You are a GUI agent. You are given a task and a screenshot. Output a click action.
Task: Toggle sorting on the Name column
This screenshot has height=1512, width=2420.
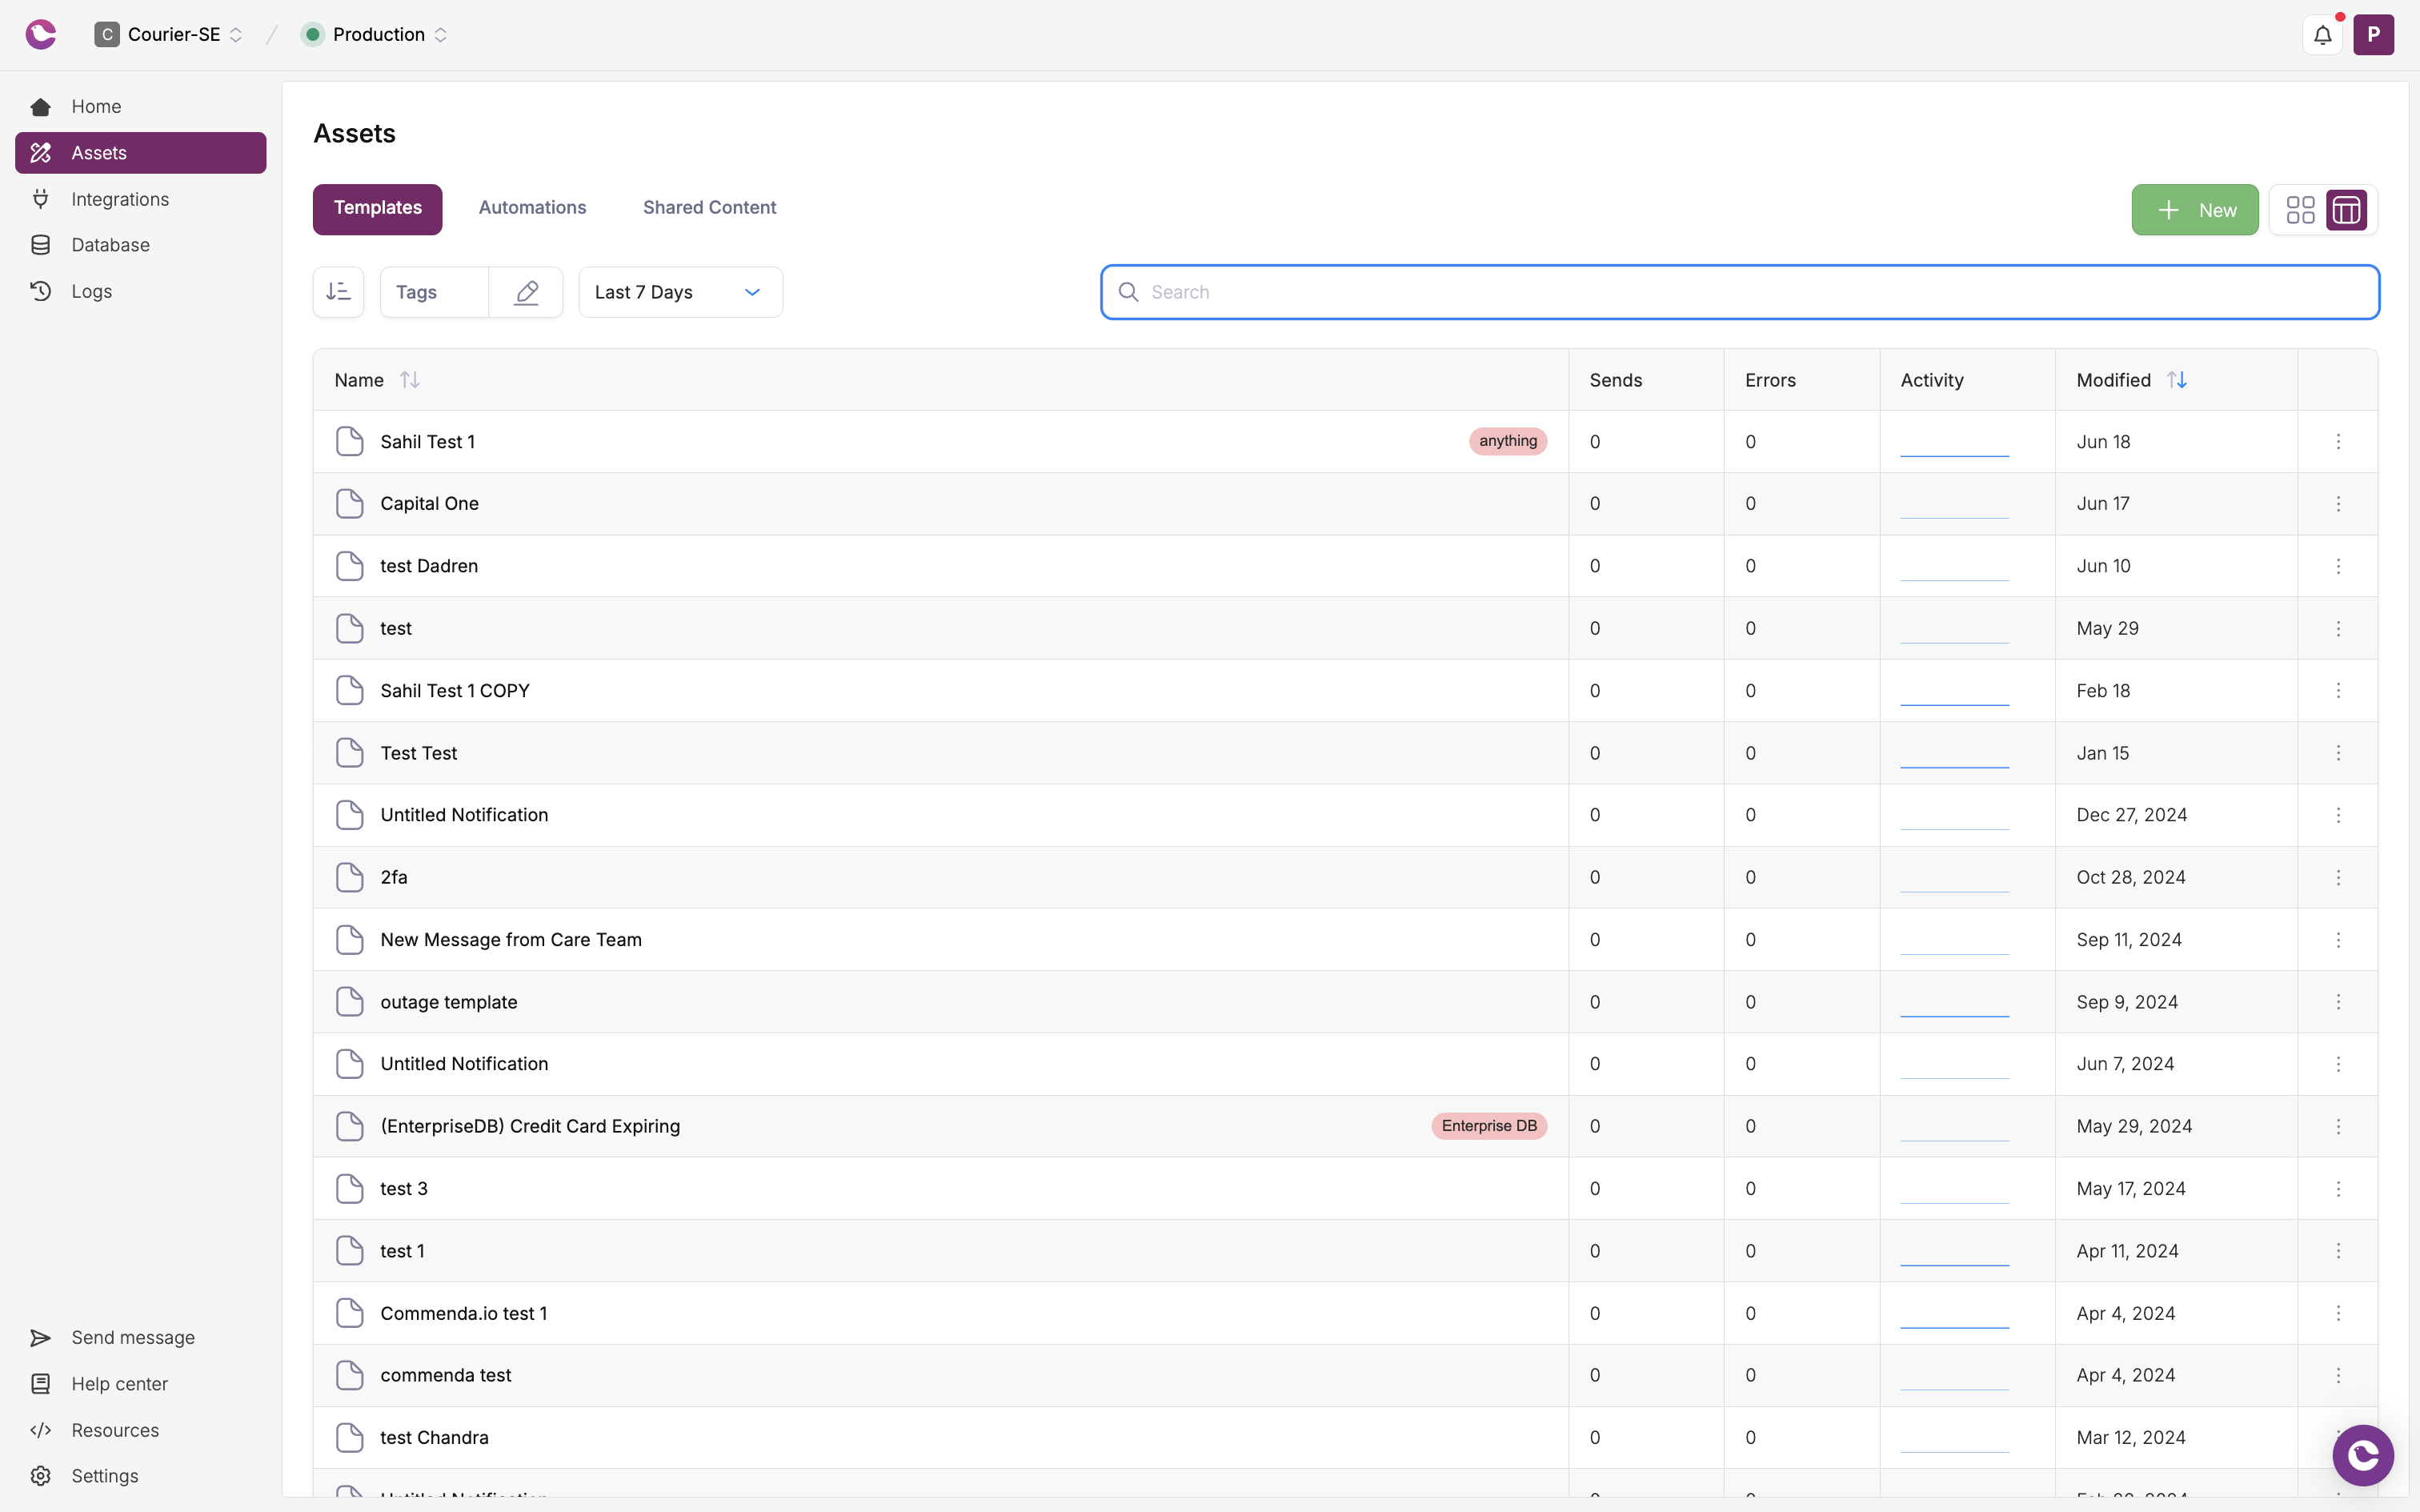pyautogui.click(x=410, y=379)
